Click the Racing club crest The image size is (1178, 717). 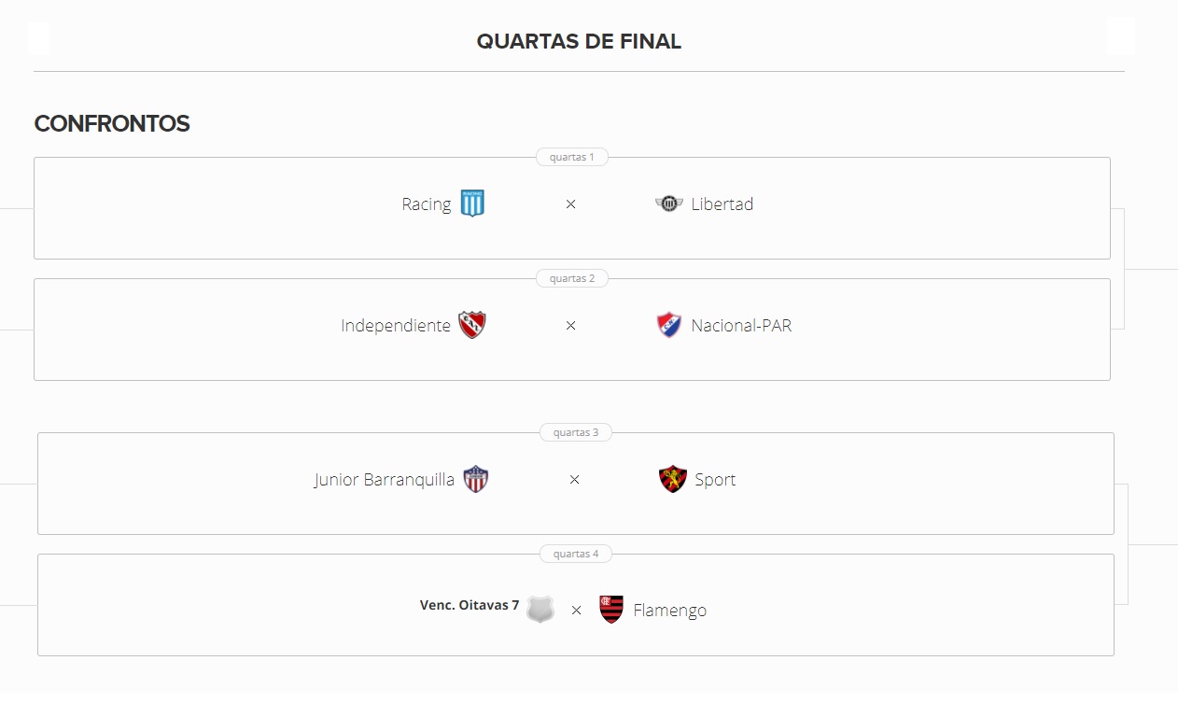pyautogui.click(x=472, y=204)
